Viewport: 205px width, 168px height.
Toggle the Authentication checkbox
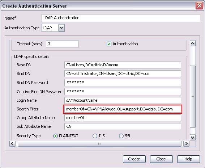[109, 44]
